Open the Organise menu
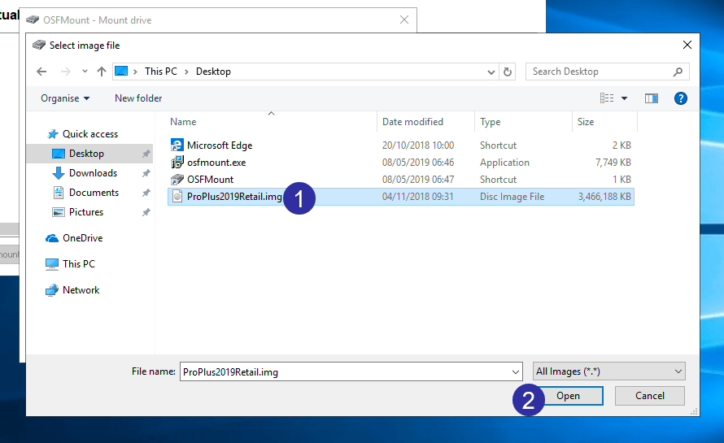The image size is (724, 443). 65,98
